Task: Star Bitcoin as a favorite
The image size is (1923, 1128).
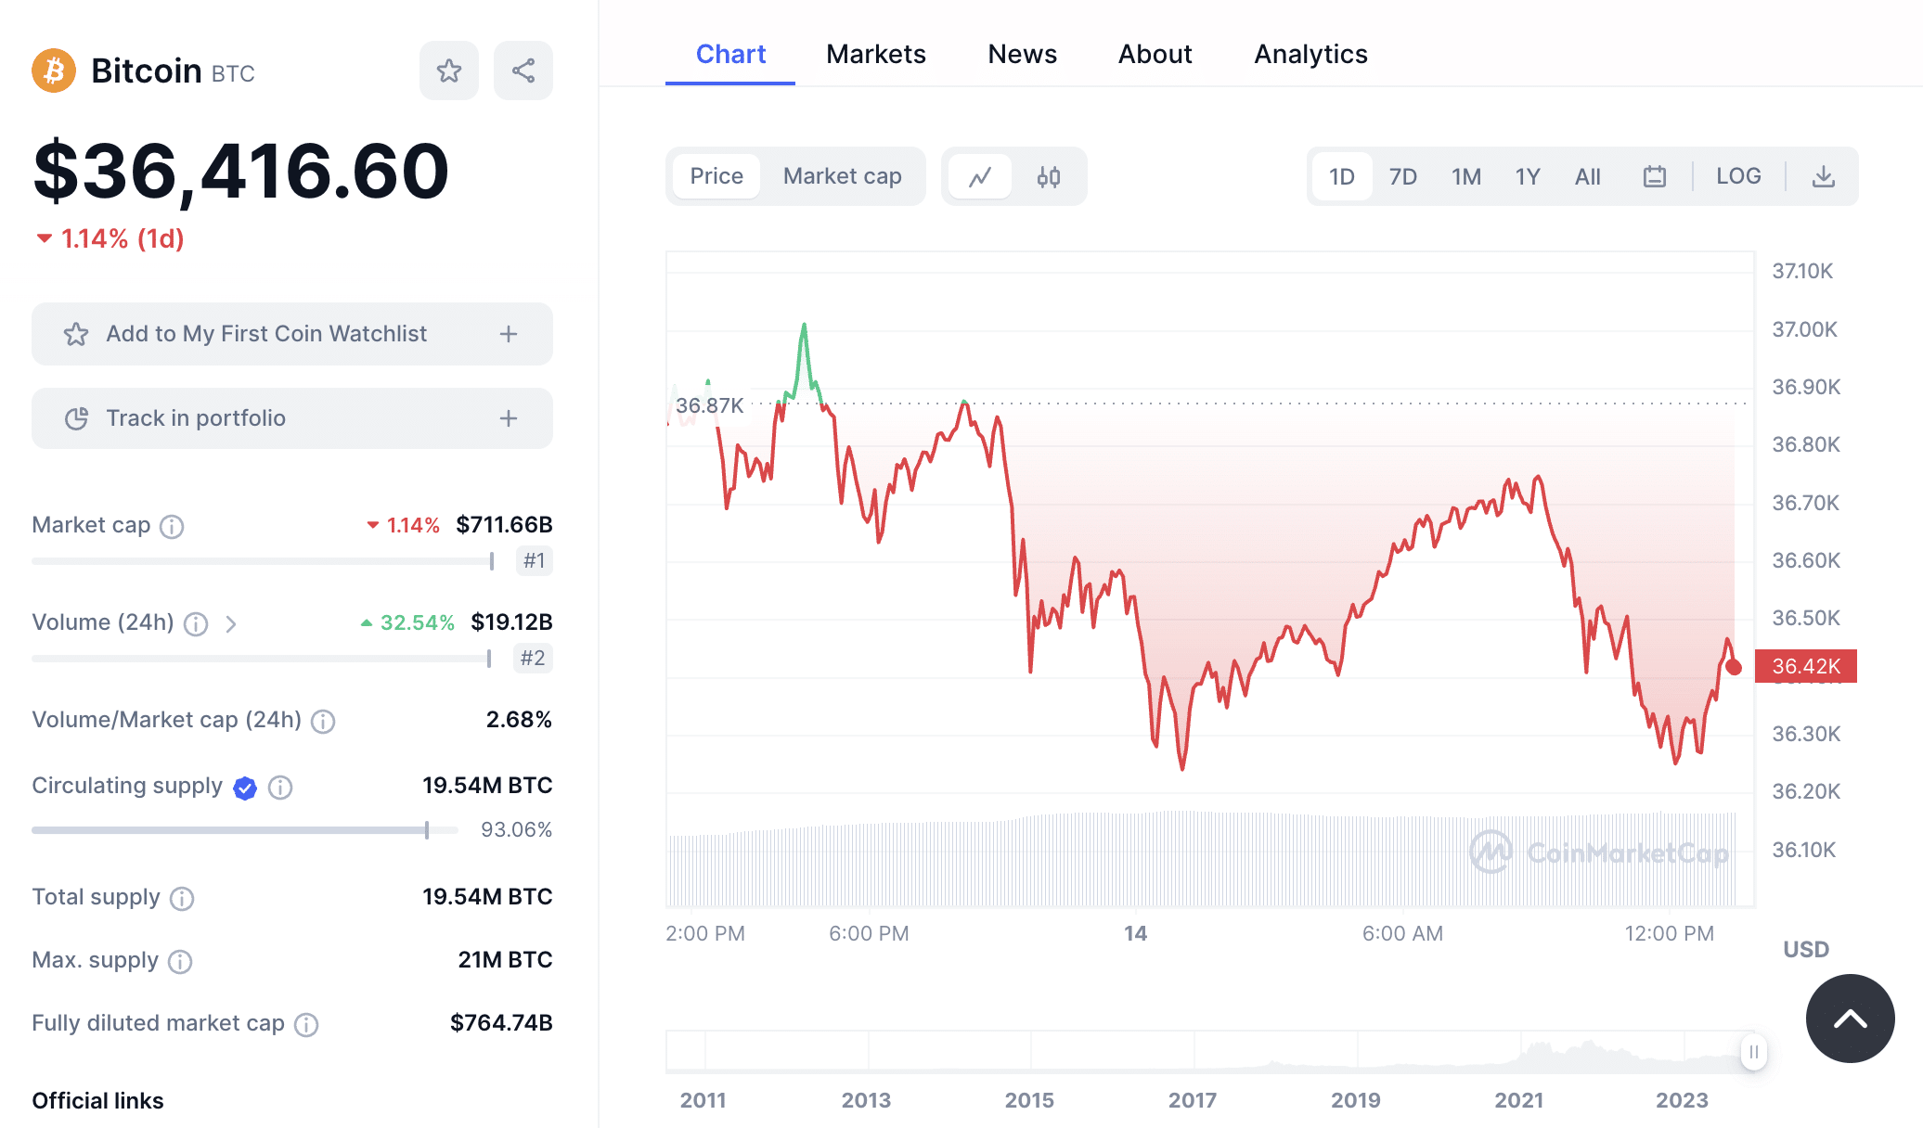Action: [449, 70]
